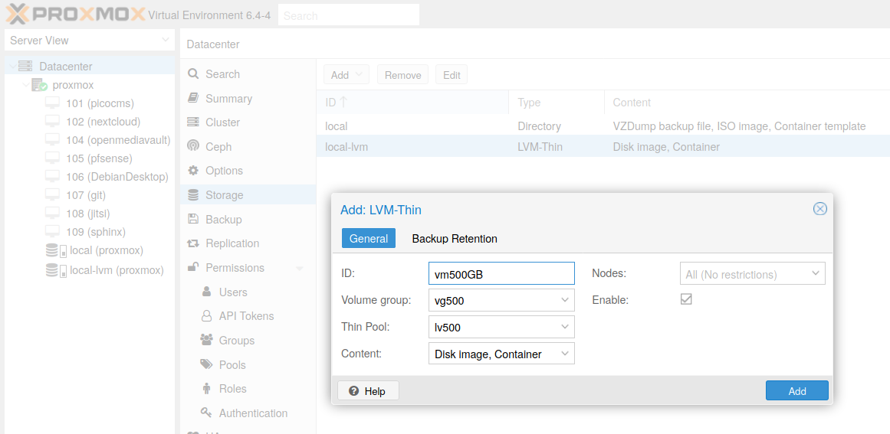Close the Add: LVM-Thin dialog
The width and height of the screenshot is (890, 434).
click(x=819, y=209)
